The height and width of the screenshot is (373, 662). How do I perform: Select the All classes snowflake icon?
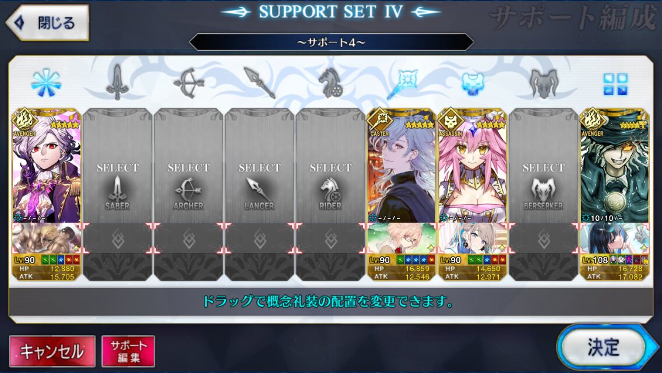pos(47,83)
